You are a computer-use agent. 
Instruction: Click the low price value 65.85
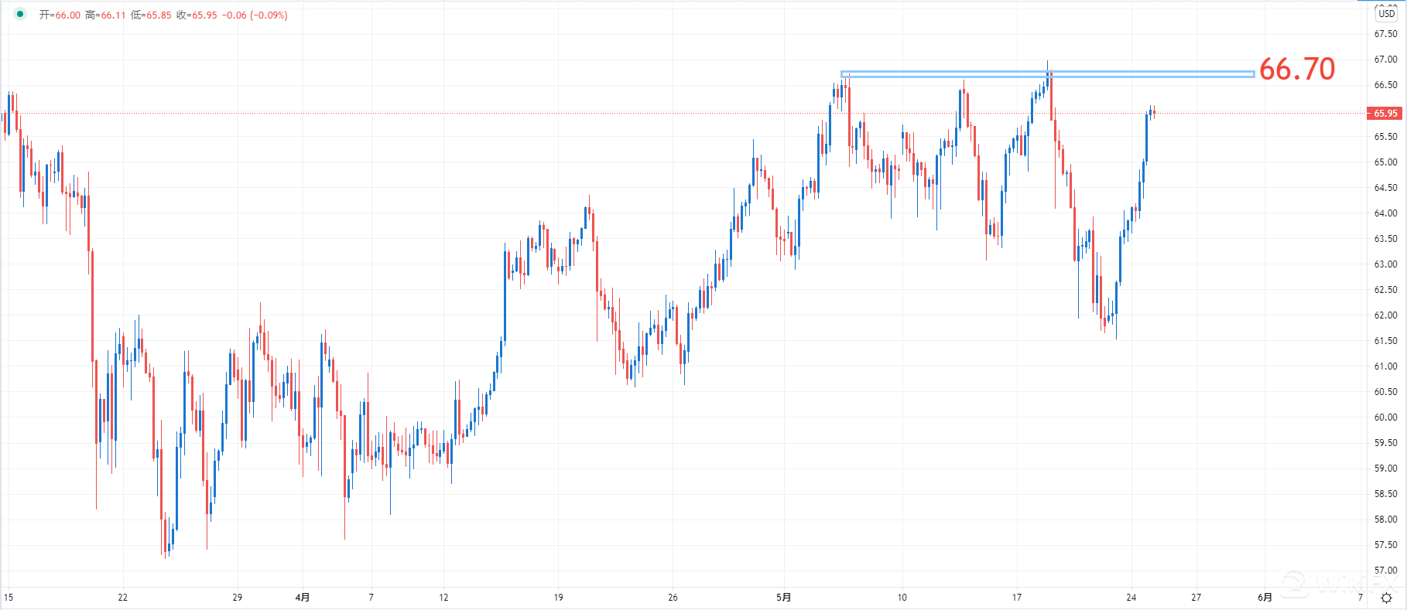tap(159, 15)
